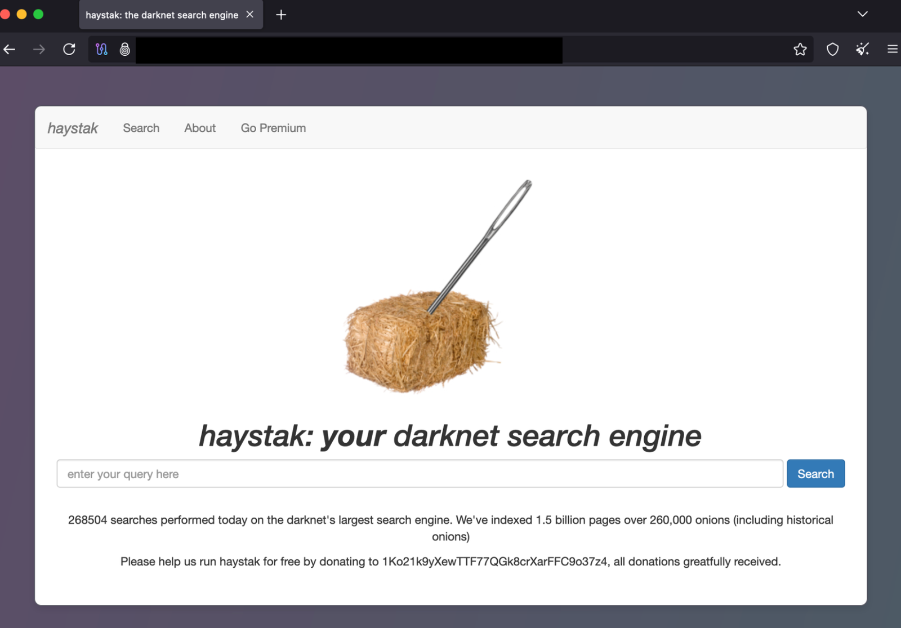901x628 pixels.
Task: Open the browser hamburger menu
Action: 892,50
